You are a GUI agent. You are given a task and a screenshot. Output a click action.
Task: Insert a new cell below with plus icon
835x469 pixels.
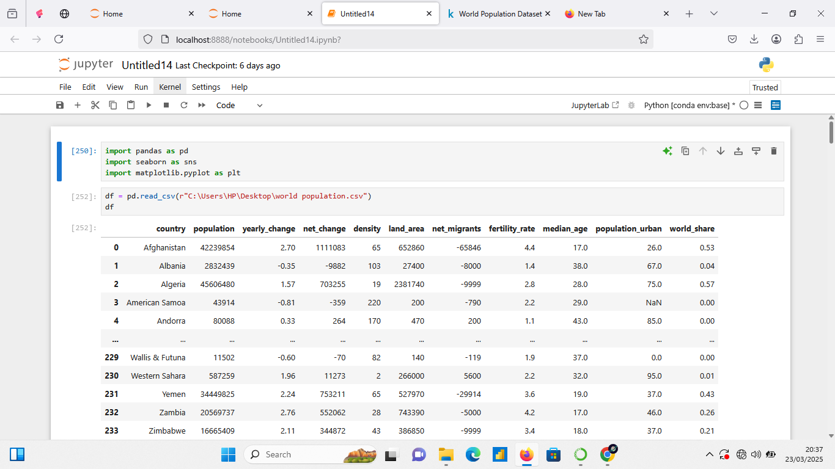(78, 105)
